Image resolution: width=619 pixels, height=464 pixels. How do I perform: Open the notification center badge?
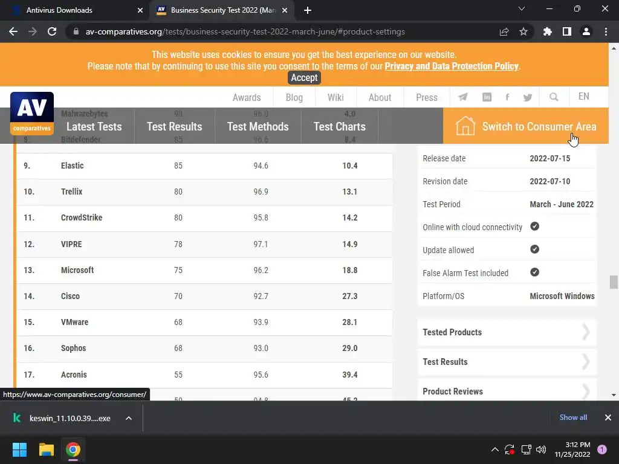602,449
